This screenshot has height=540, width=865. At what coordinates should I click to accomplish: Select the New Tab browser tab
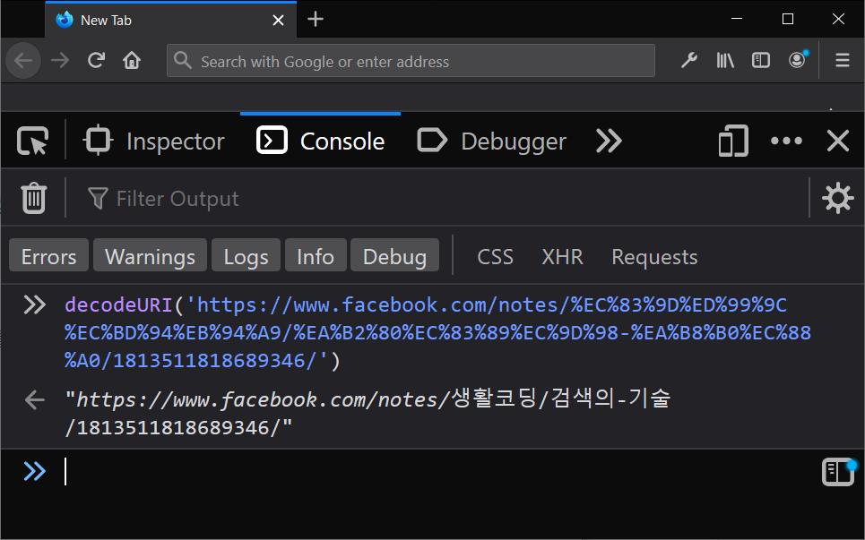171,21
